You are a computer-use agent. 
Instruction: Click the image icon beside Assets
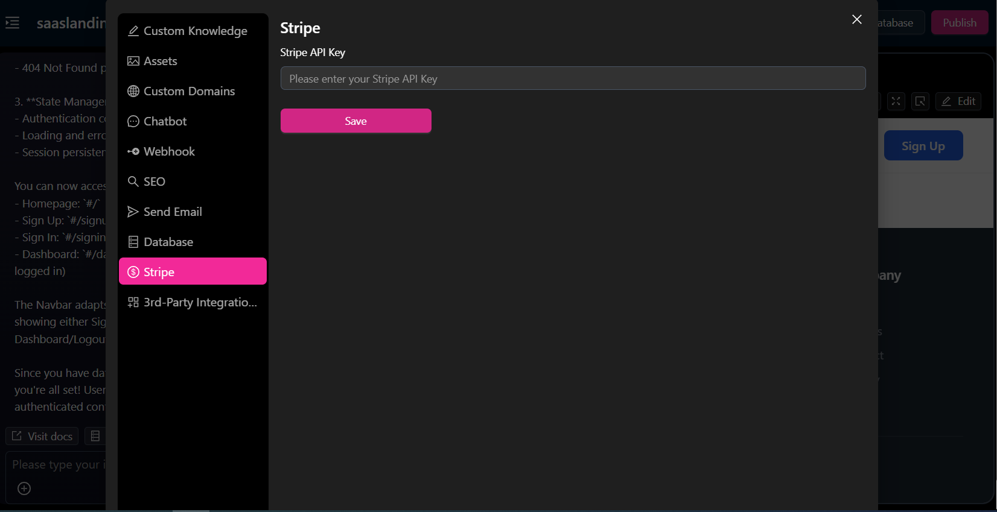point(133,61)
